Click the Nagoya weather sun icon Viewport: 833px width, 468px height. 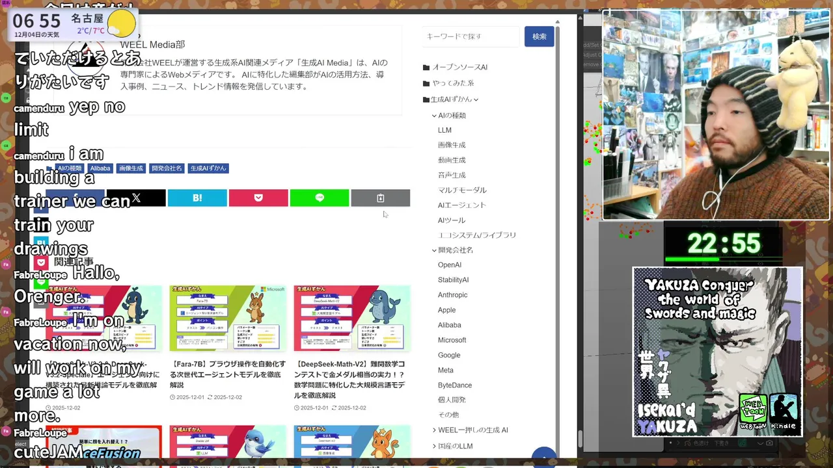click(122, 24)
